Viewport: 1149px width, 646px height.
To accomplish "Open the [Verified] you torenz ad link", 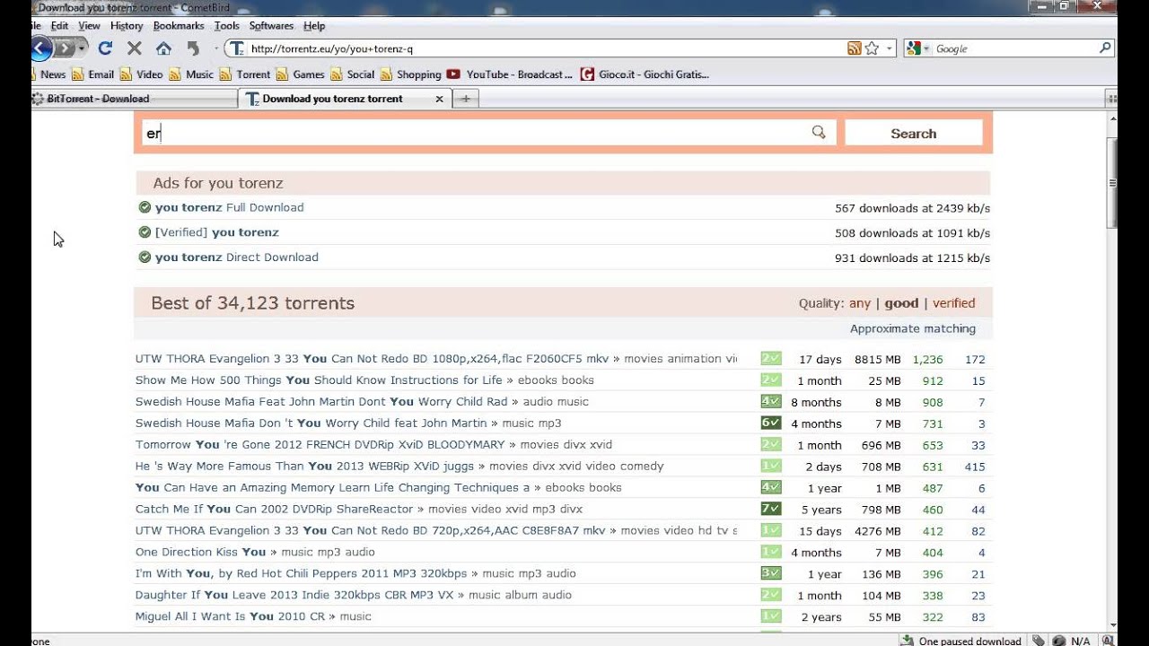I will (x=216, y=232).
